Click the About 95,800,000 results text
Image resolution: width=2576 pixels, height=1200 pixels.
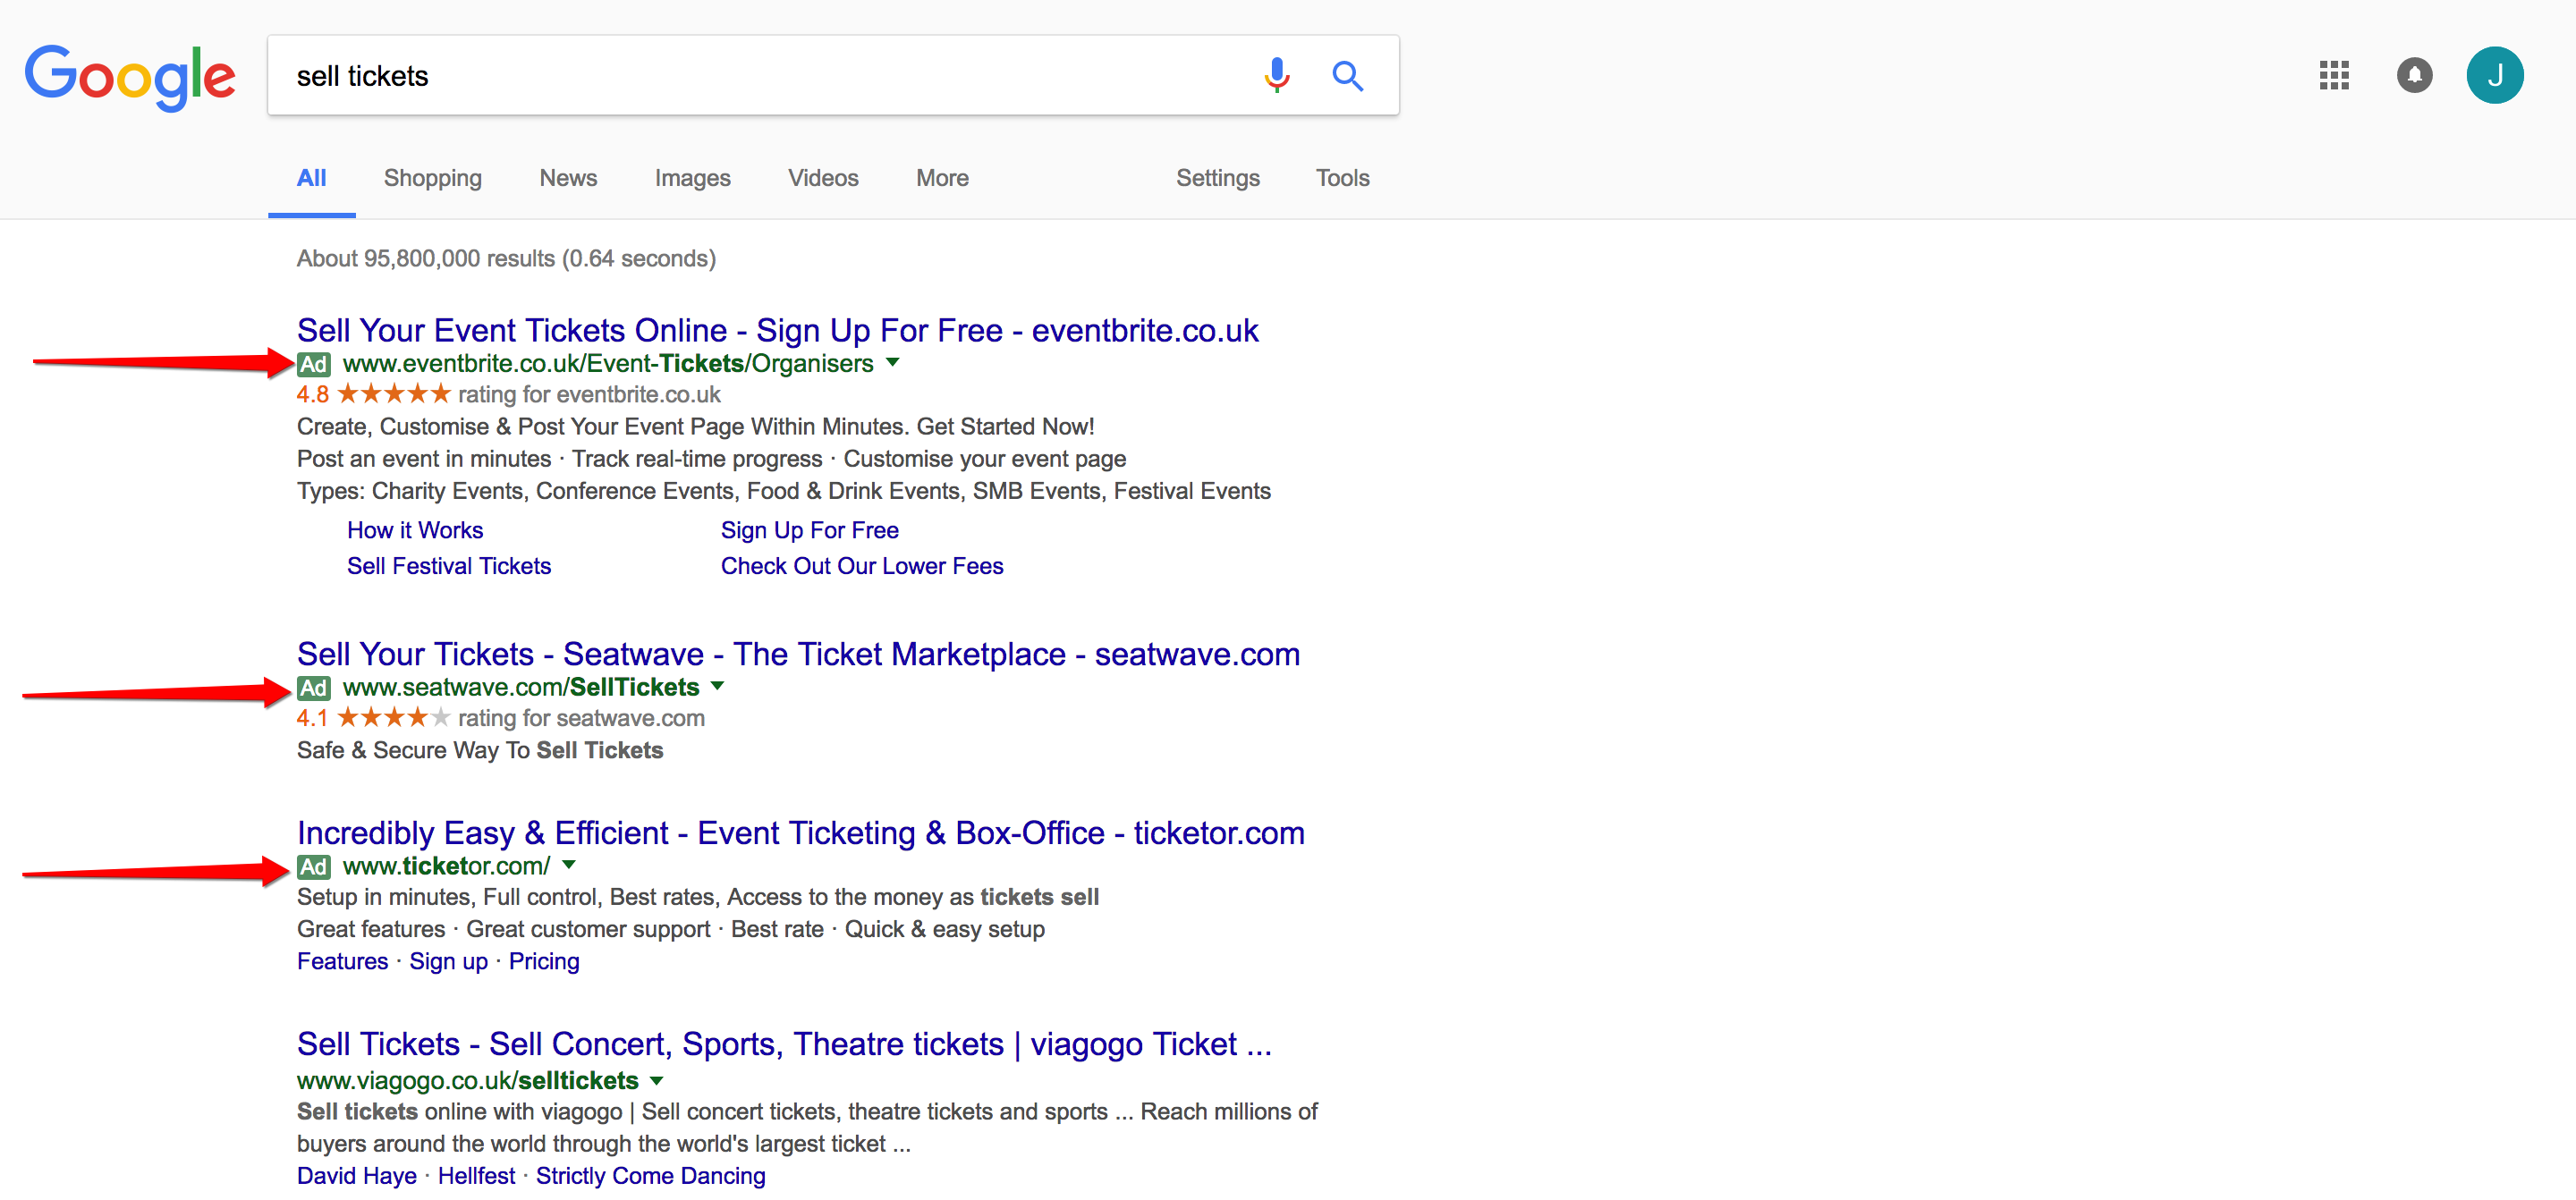506,259
